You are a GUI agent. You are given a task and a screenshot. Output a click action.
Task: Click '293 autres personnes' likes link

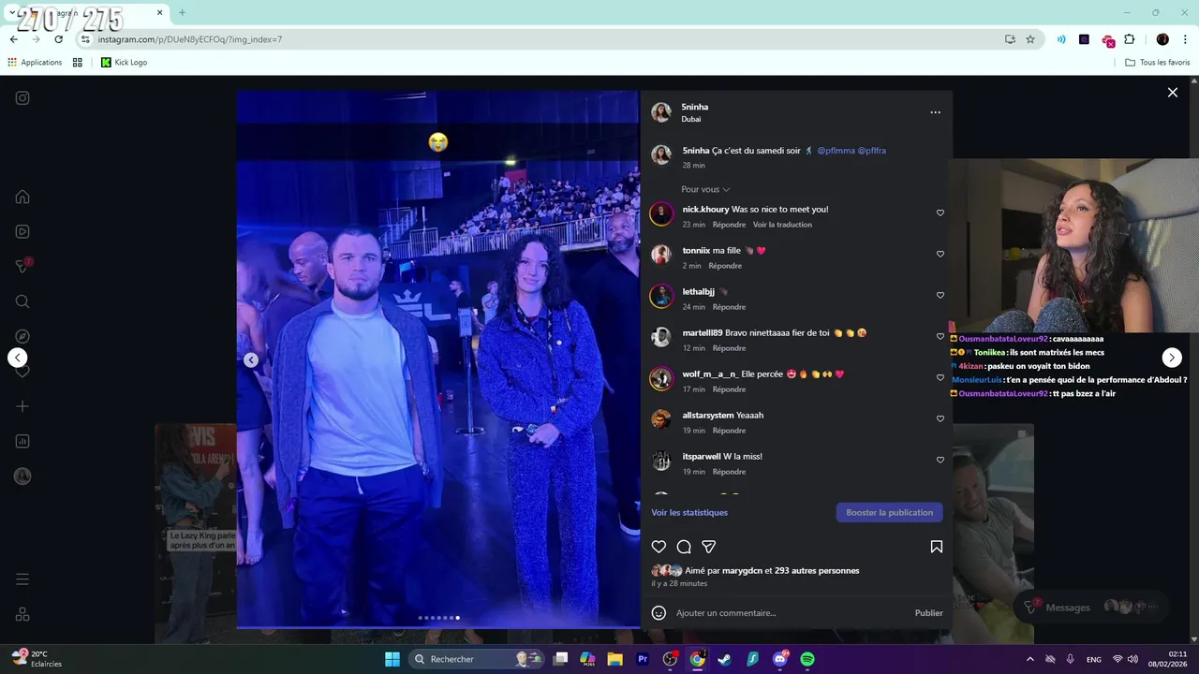coord(817,571)
